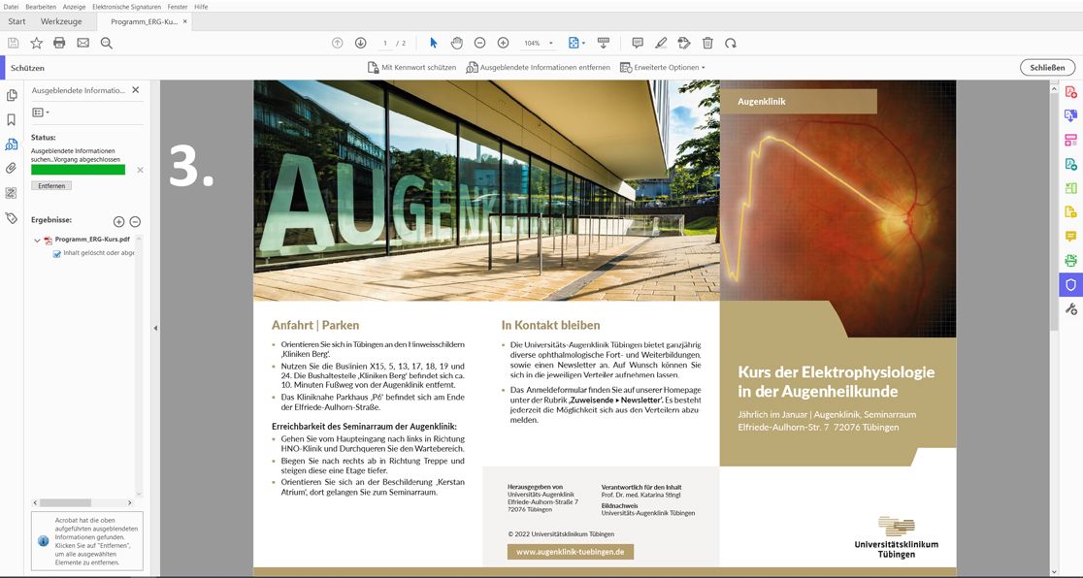Select the arrow selection tool
The image size is (1083, 578).
(434, 43)
